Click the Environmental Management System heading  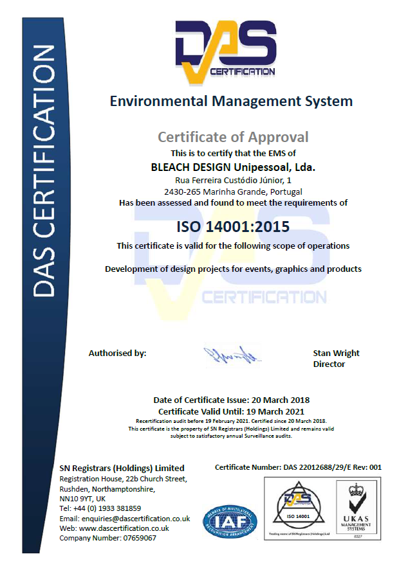click(231, 101)
